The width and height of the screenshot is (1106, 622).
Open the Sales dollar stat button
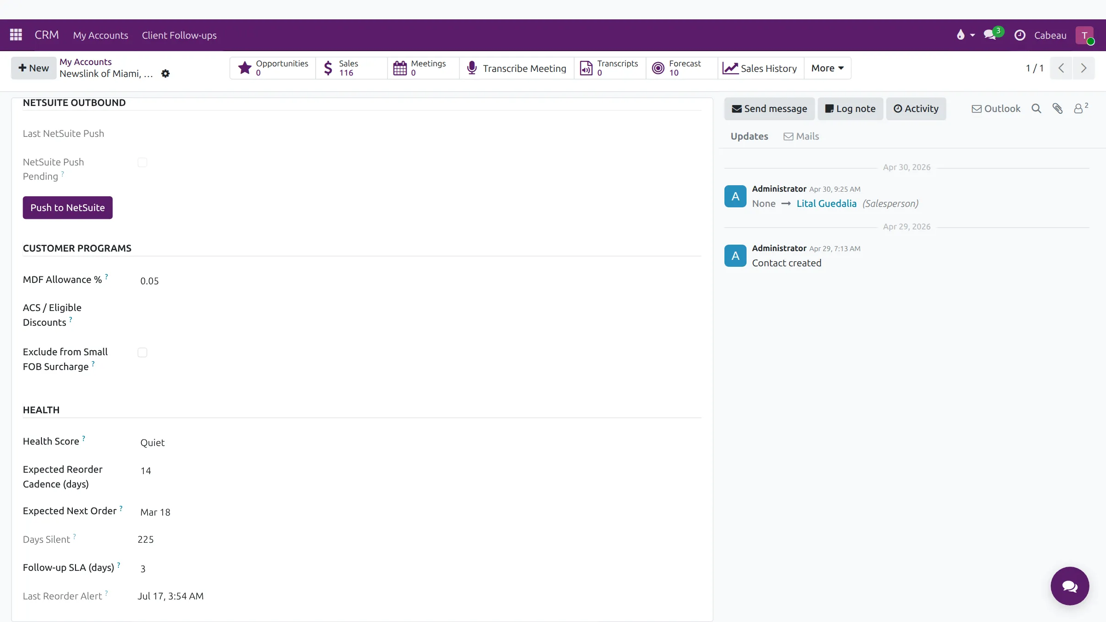click(x=352, y=68)
